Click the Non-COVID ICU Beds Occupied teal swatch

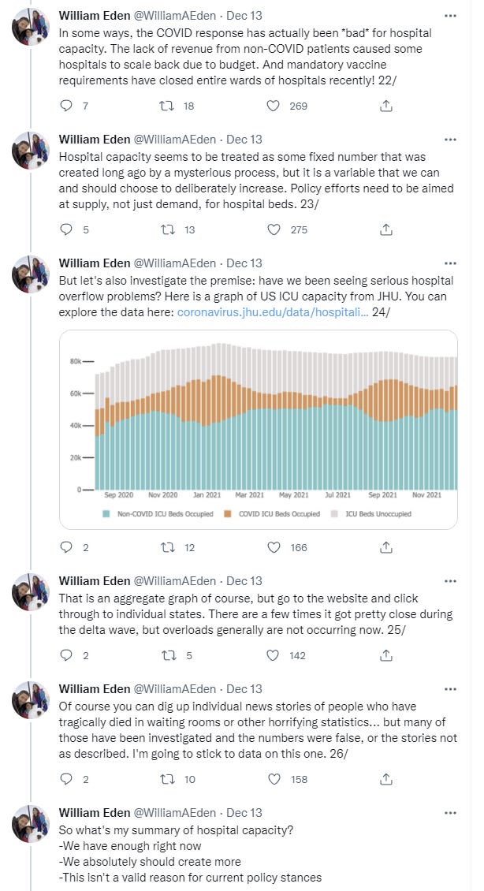coord(106,513)
